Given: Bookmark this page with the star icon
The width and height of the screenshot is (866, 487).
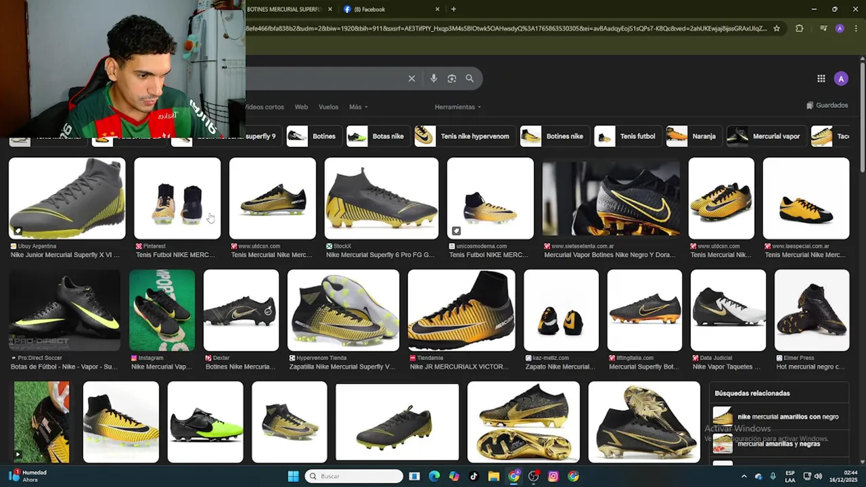Looking at the screenshot, I should coord(777,28).
